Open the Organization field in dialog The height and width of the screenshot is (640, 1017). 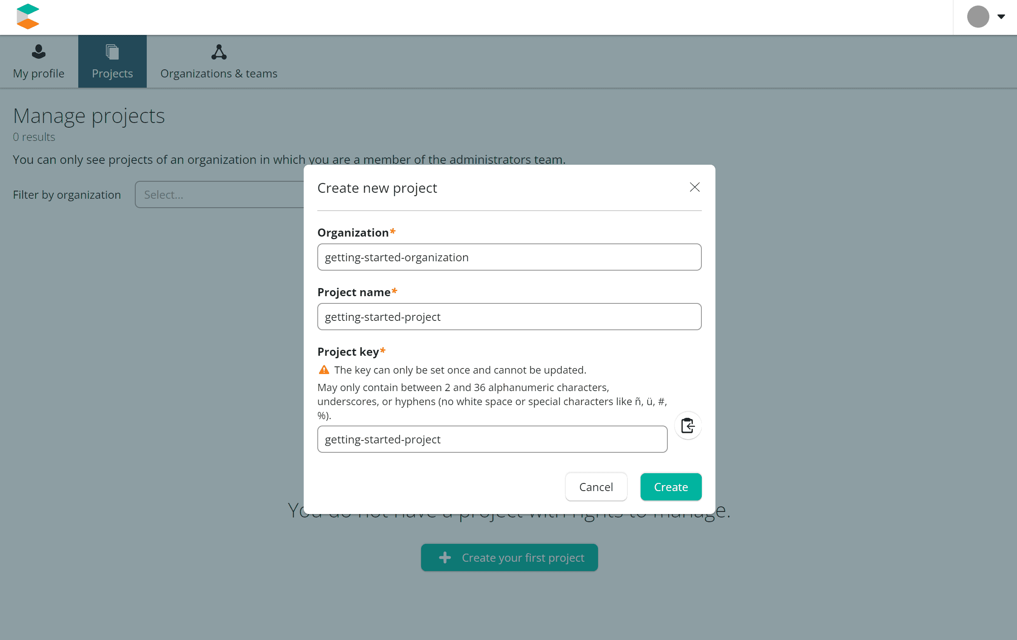click(509, 257)
